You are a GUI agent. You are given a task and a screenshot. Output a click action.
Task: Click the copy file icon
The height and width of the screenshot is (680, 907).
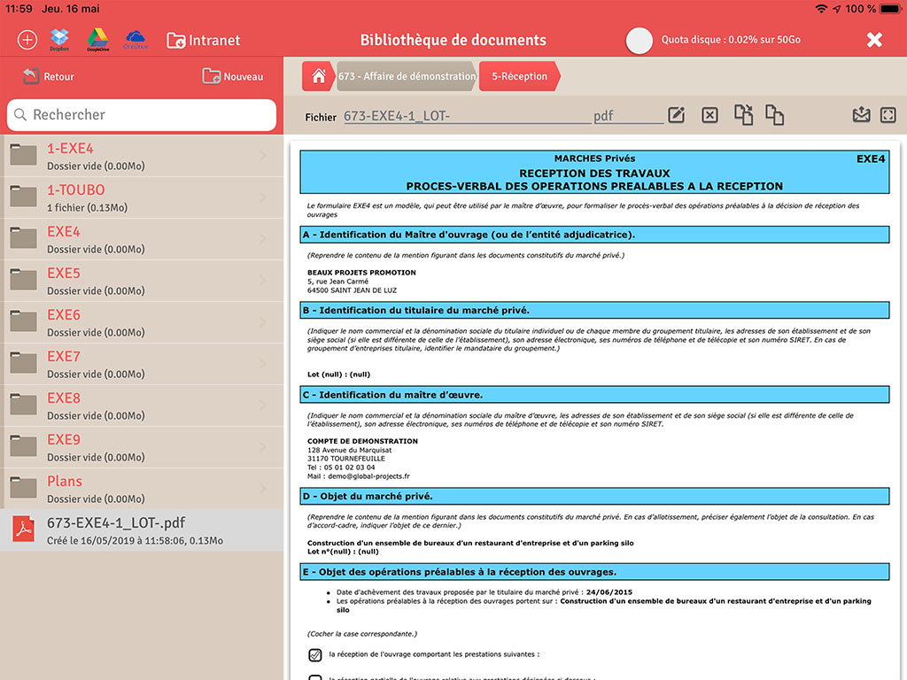pos(774,115)
